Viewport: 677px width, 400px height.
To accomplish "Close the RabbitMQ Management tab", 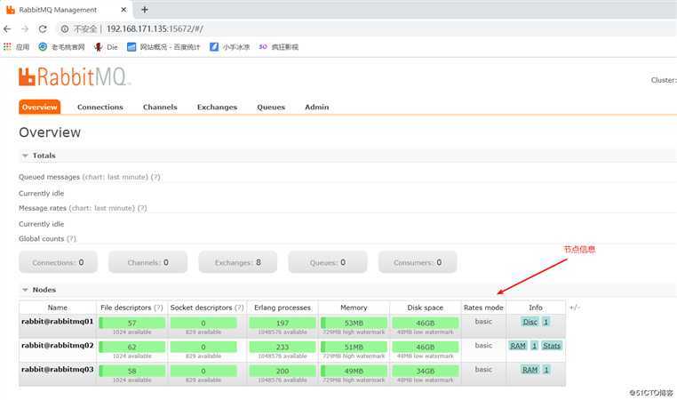I will pyautogui.click(x=123, y=10).
